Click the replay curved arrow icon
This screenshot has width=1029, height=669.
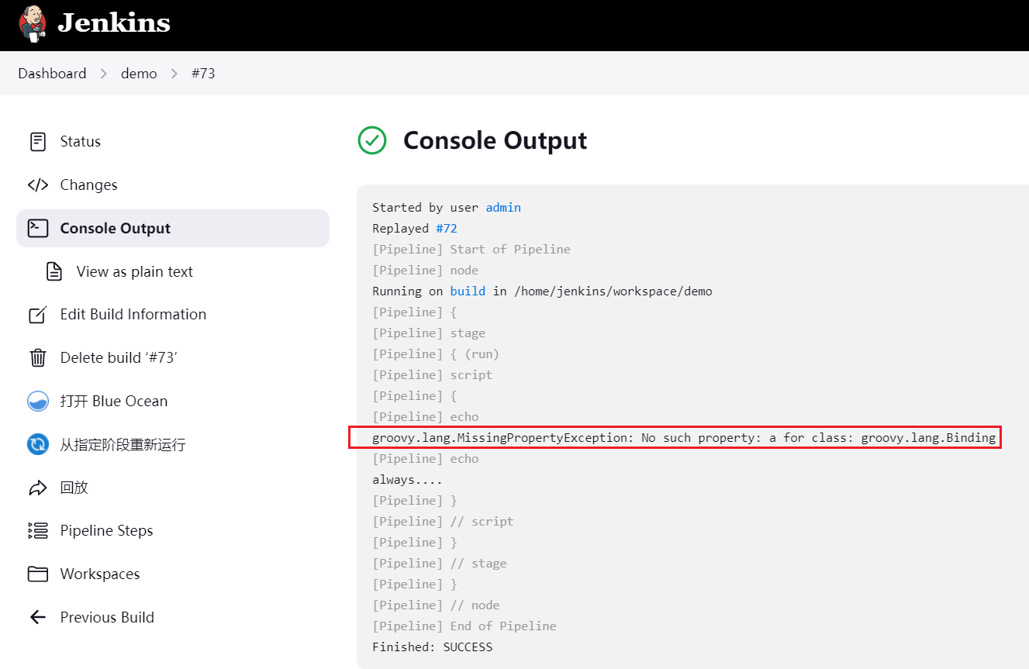pos(37,488)
